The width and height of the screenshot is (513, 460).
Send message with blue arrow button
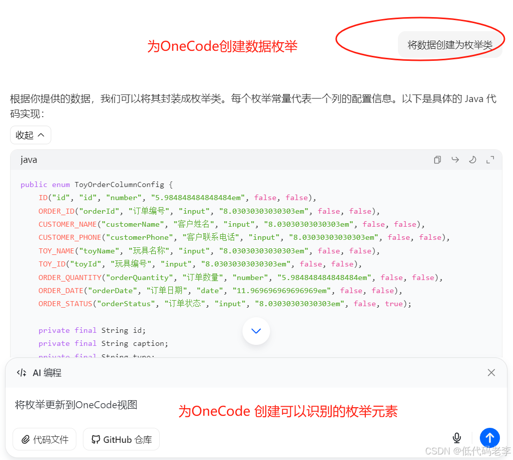(489, 438)
